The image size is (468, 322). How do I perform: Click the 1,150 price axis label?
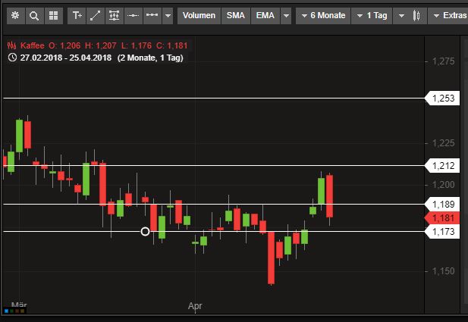[x=443, y=271]
